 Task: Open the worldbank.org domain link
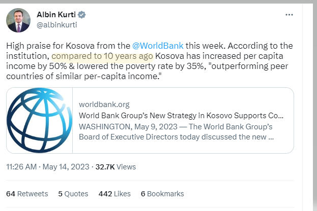coord(104,104)
